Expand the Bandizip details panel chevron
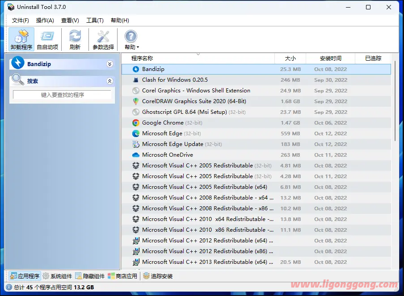The image size is (404, 296). [x=110, y=64]
